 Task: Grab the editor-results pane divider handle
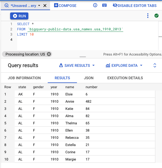(83, 57)
